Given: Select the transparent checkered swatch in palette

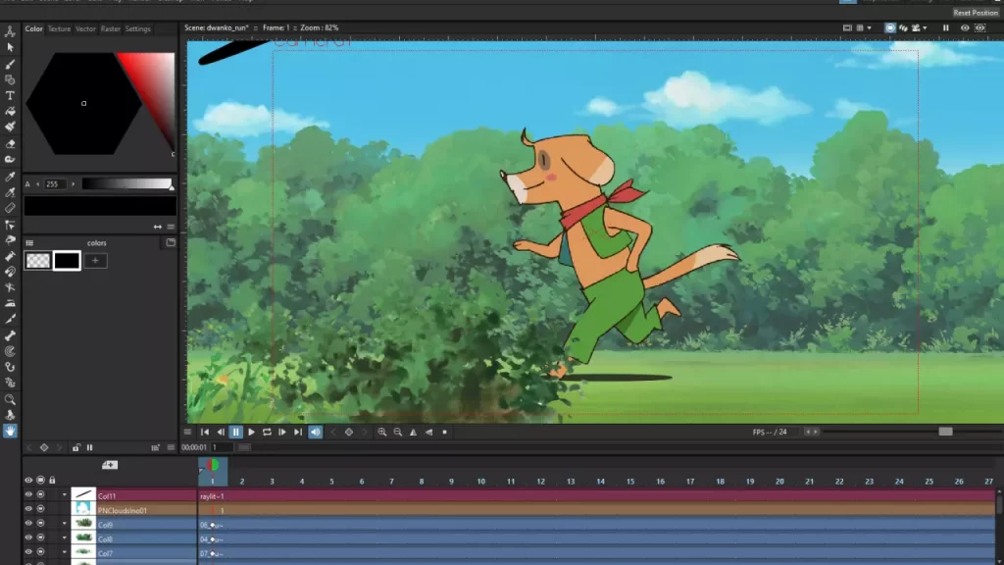Looking at the screenshot, I should [x=38, y=261].
